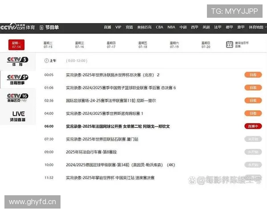Select the CCTV5+ 体育赛事 channel logo
Image resolution: width=267 pixels, height=213 pixels.
click(17, 79)
